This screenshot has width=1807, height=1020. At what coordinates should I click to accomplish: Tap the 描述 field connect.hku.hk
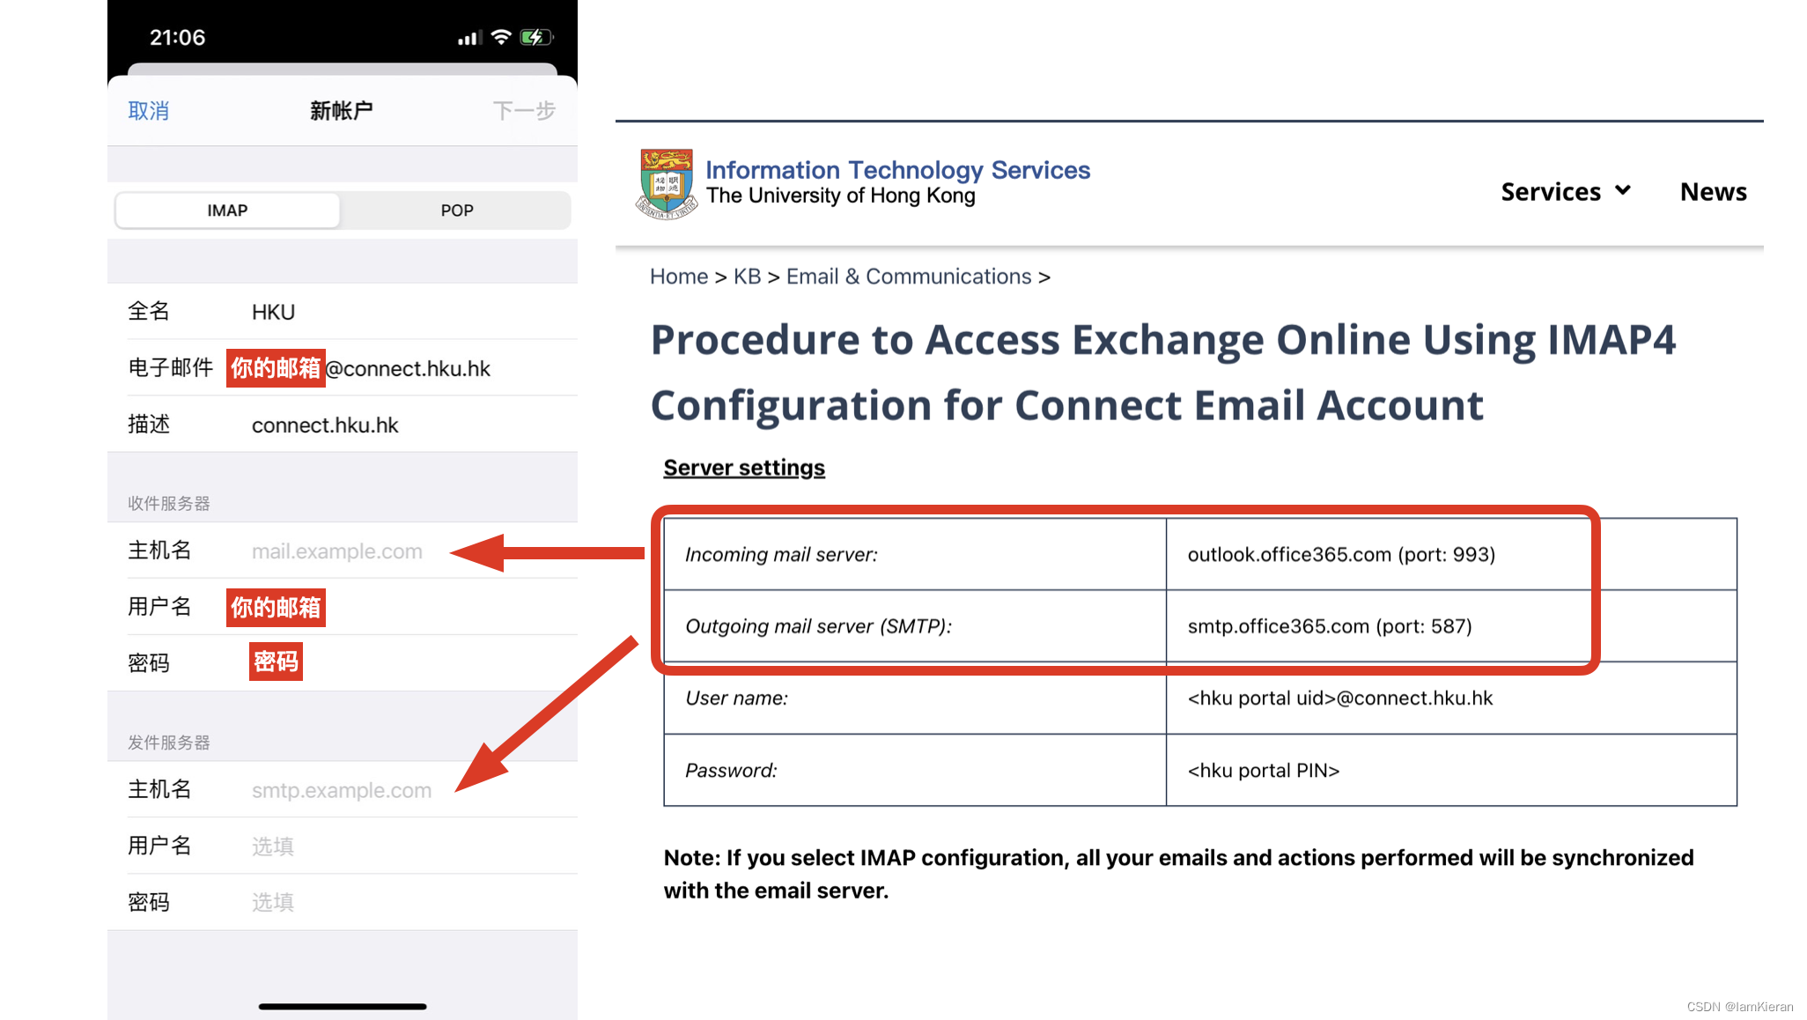coord(325,425)
